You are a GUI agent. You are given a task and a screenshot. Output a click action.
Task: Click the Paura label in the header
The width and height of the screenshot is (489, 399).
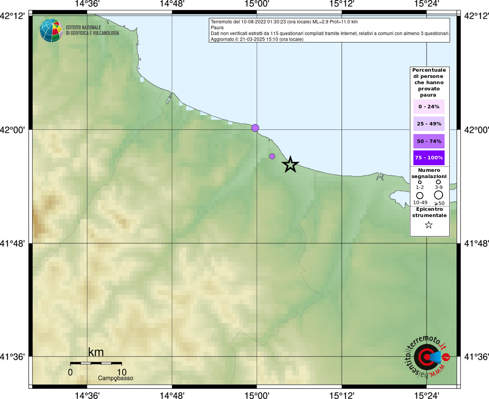click(x=217, y=28)
